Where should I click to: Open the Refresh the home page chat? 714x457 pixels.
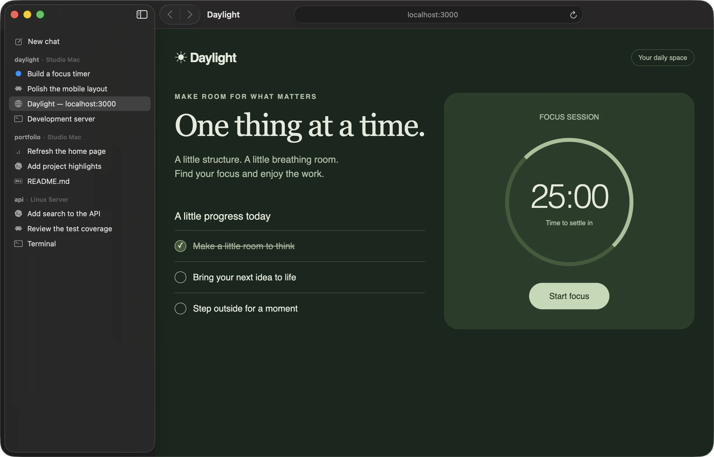tap(79, 151)
